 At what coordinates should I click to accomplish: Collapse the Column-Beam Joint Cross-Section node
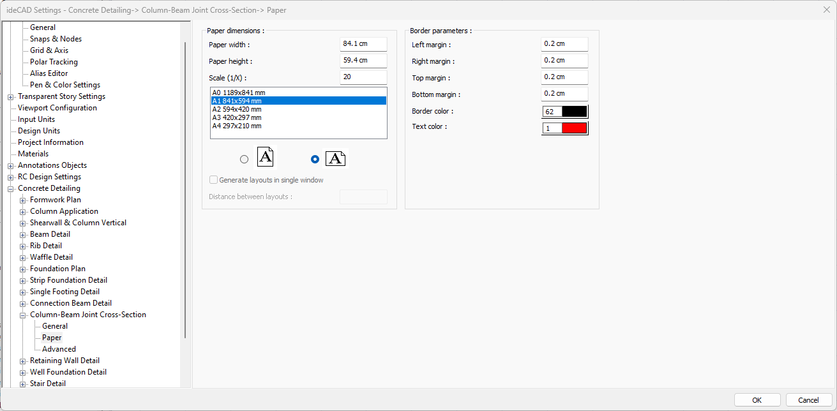[23, 315]
